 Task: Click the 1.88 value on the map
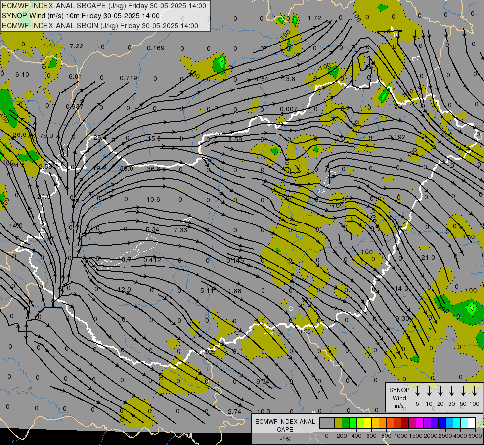point(235,291)
